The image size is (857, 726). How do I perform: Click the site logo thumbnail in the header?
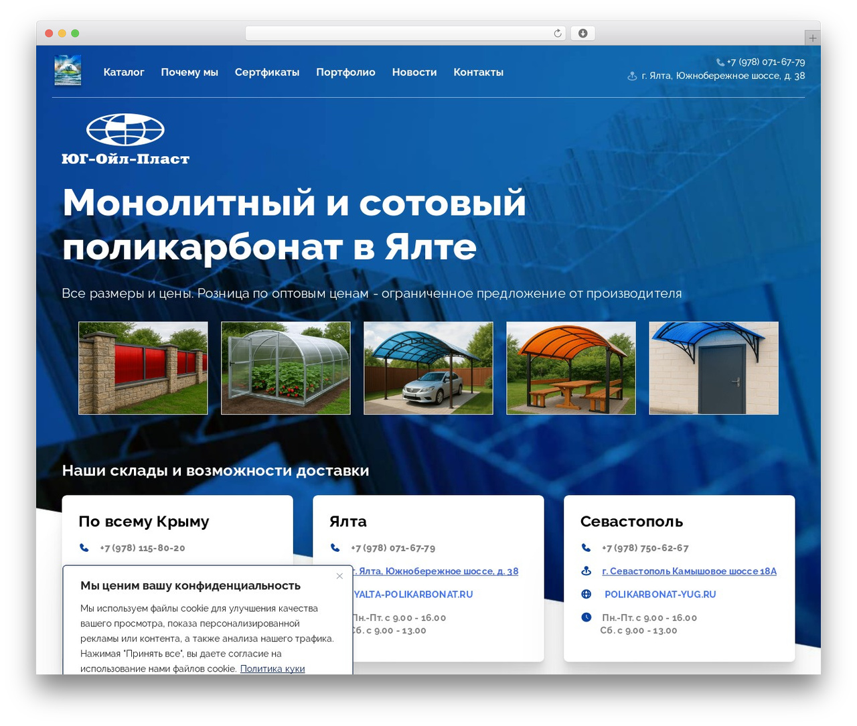point(68,70)
